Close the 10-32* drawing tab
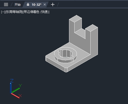The image size is (128, 104). pyautogui.click(x=45, y=4)
